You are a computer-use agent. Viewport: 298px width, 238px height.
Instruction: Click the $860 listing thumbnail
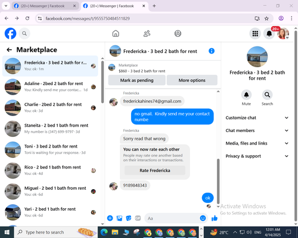coord(111,68)
